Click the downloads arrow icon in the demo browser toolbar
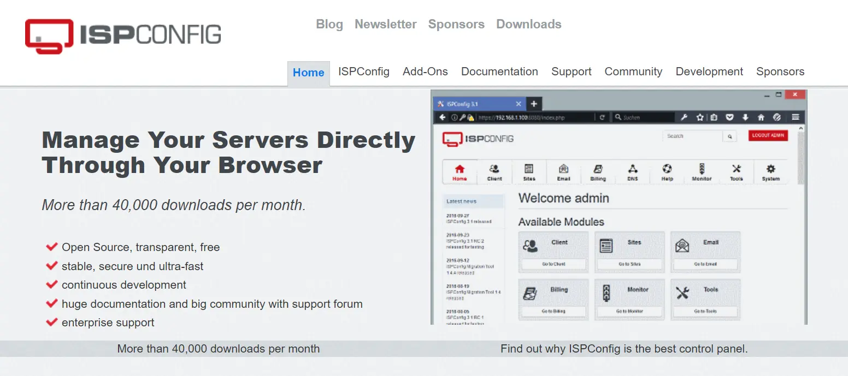 coord(745,117)
